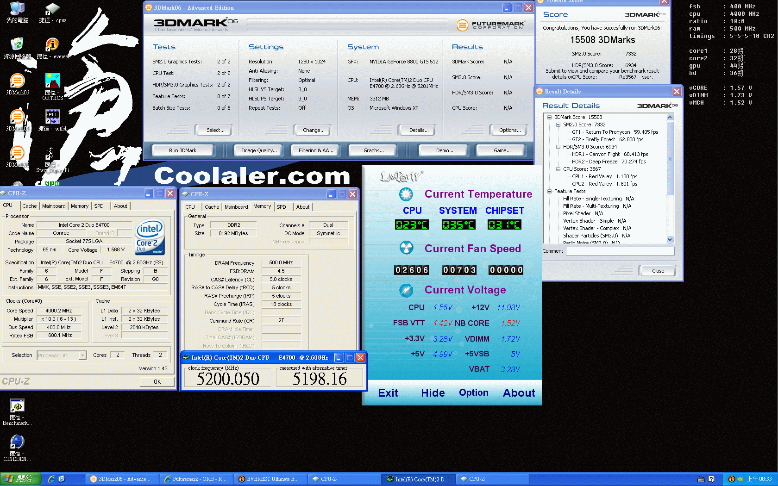Click Options button under Results
This screenshot has height=486, width=778.
(x=509, y=130)
